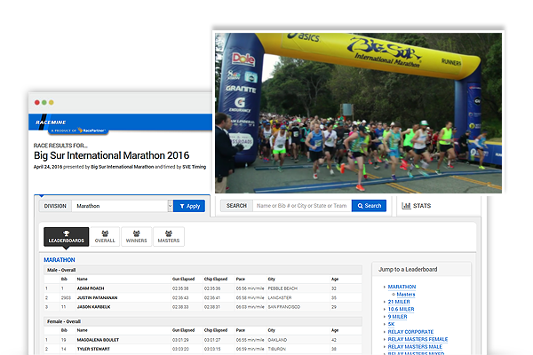
Task: Click the Gun Elapsed header in Male table
Action: 183,279
